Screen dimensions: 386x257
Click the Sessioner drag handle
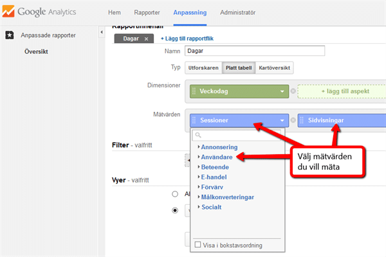coord(194,120)
